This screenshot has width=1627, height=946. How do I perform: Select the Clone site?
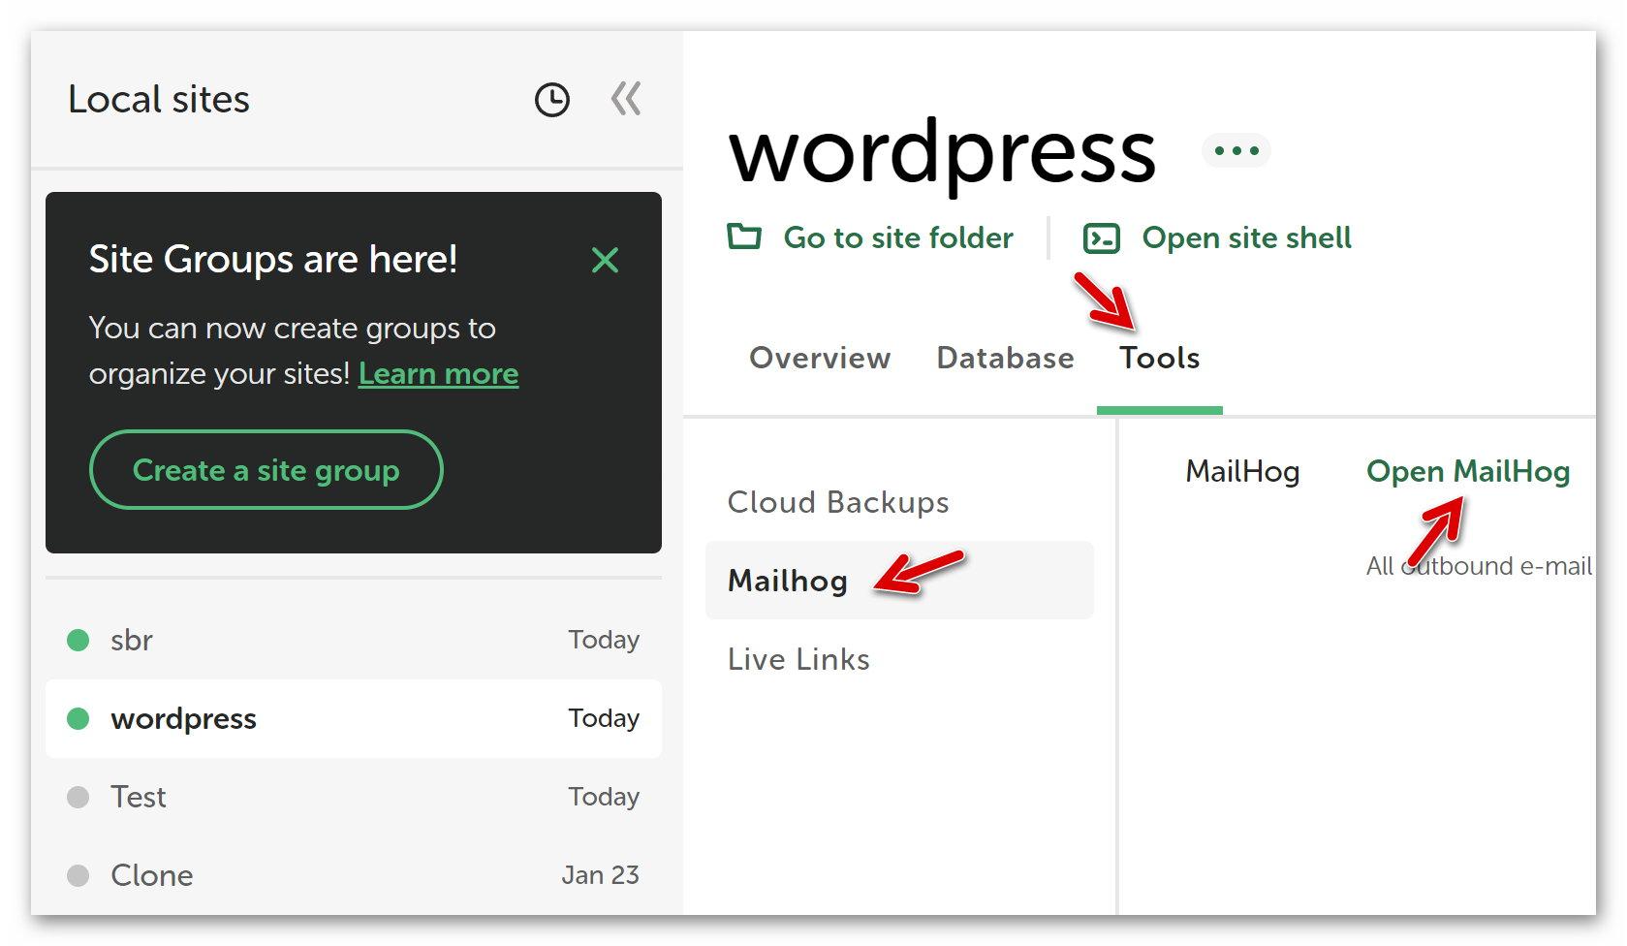[x=152, y=875]
